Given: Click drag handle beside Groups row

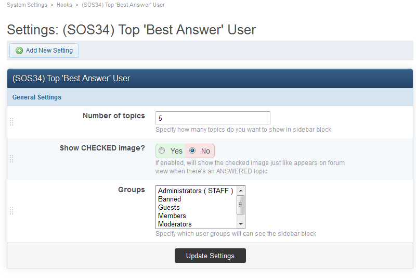Looking at the screenshot, I should (11, 211).
